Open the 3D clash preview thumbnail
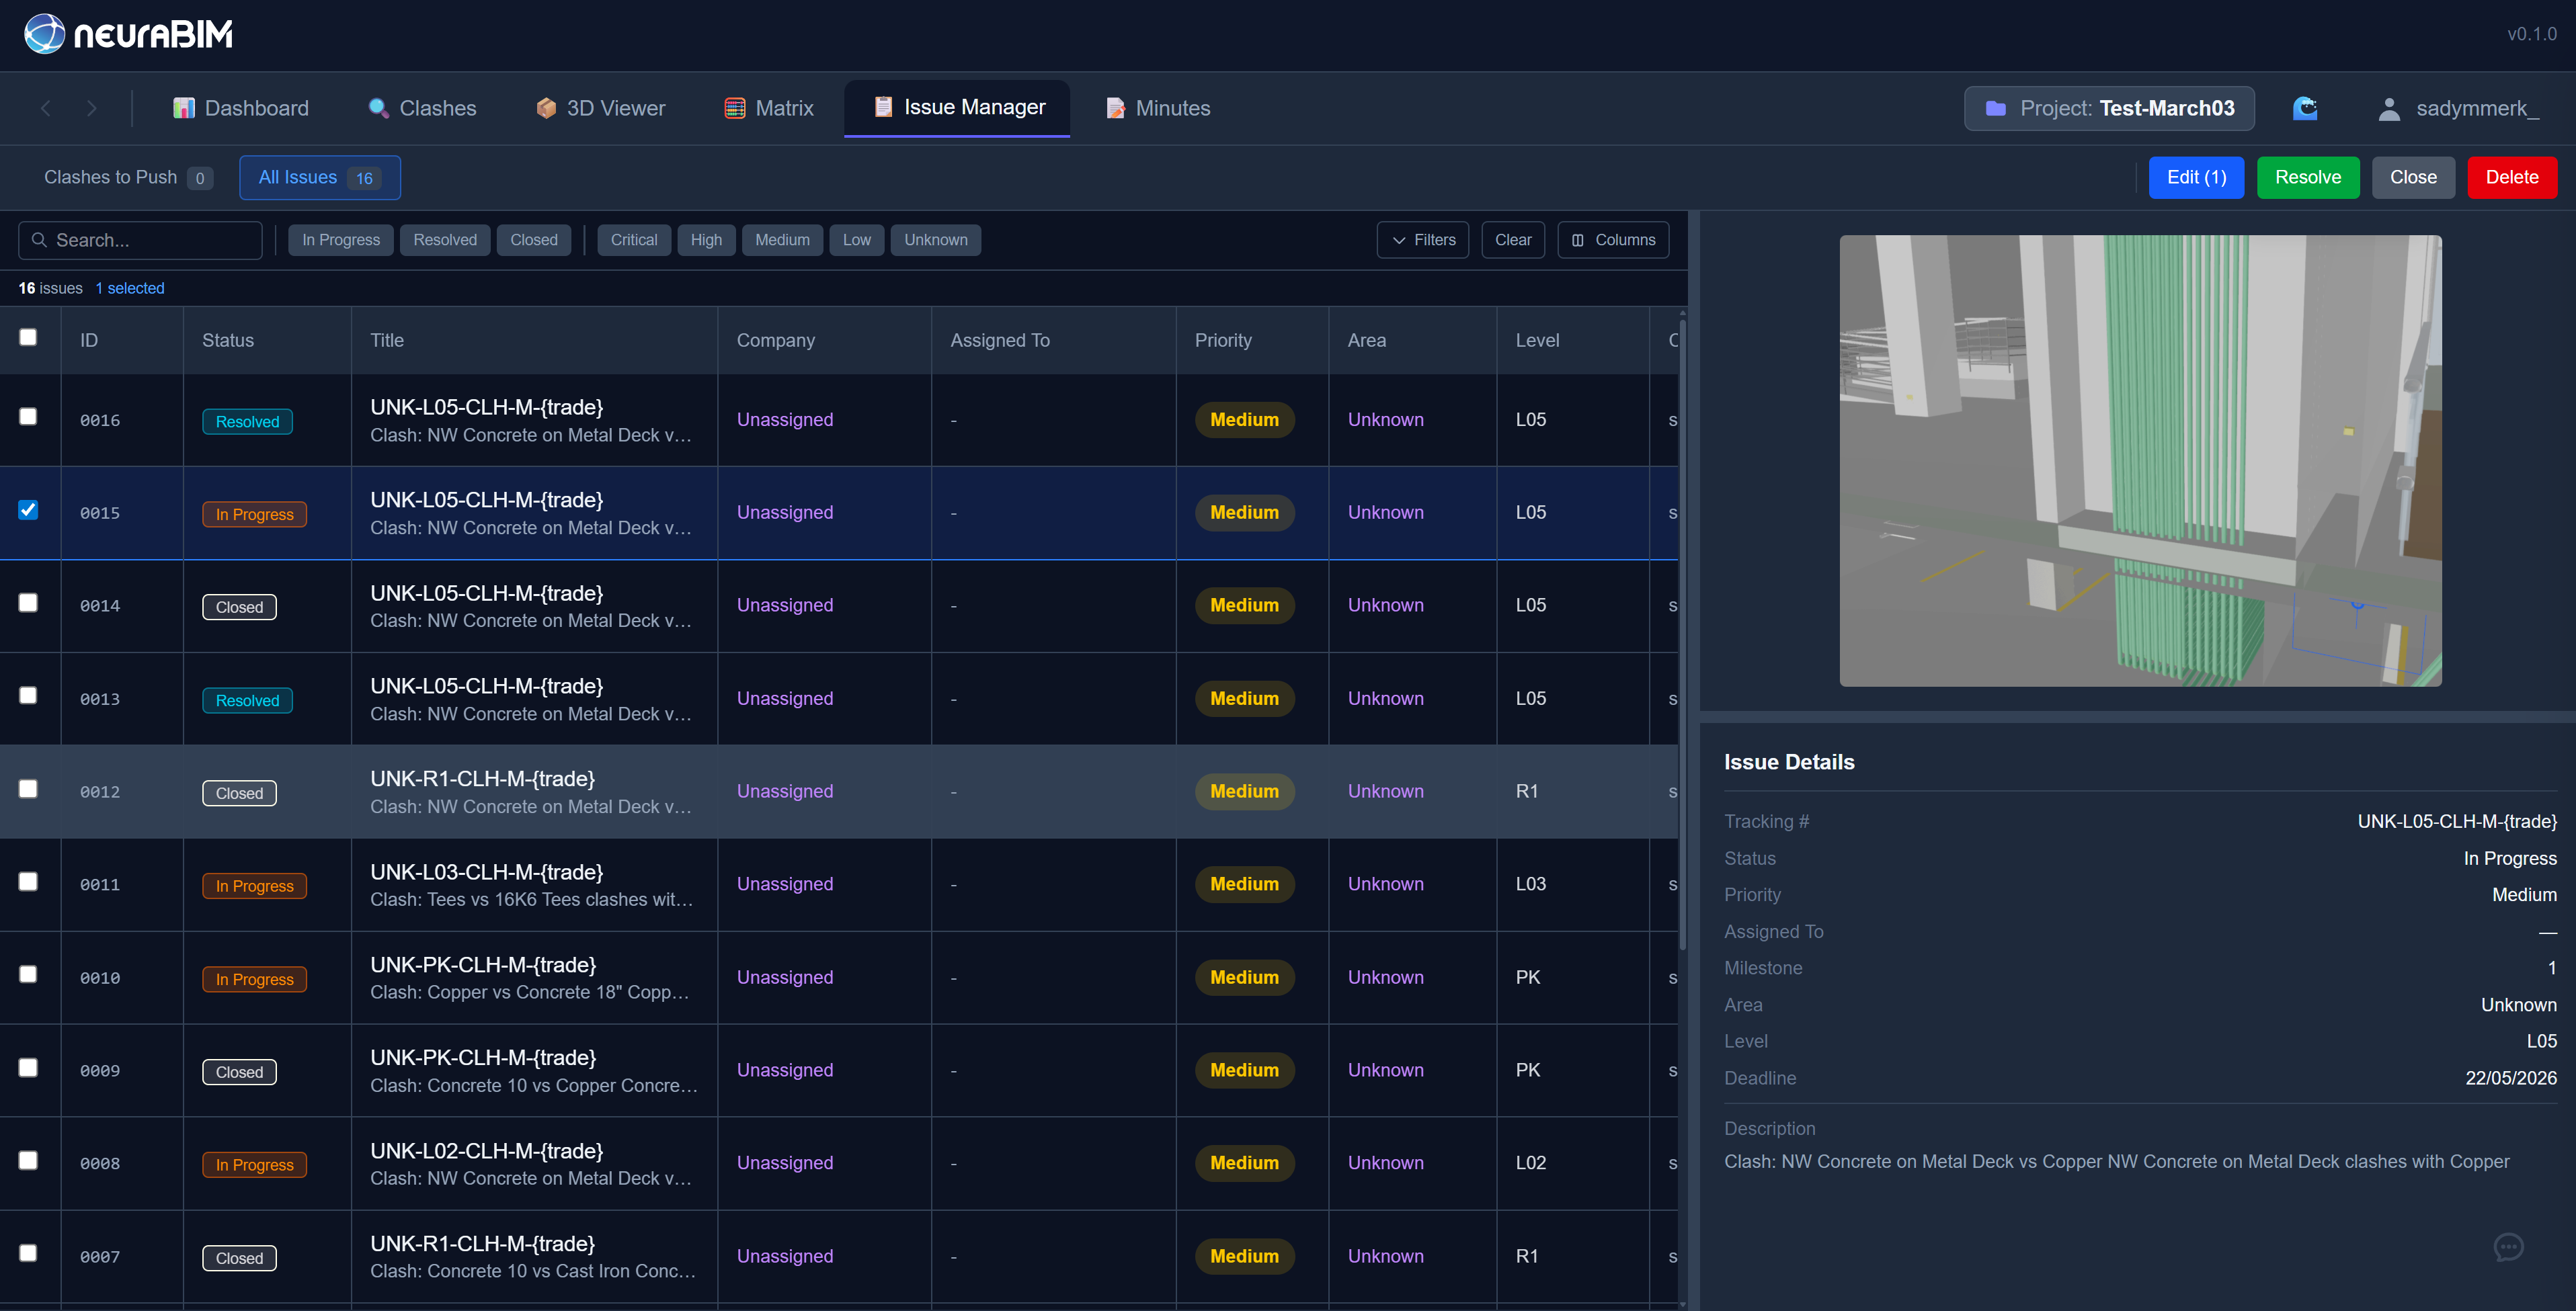 coord(2140,461)
